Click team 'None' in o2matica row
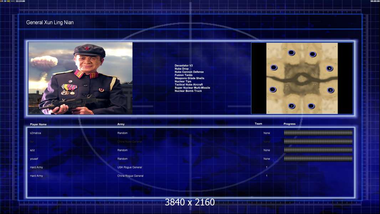 (x=267, y=133)
